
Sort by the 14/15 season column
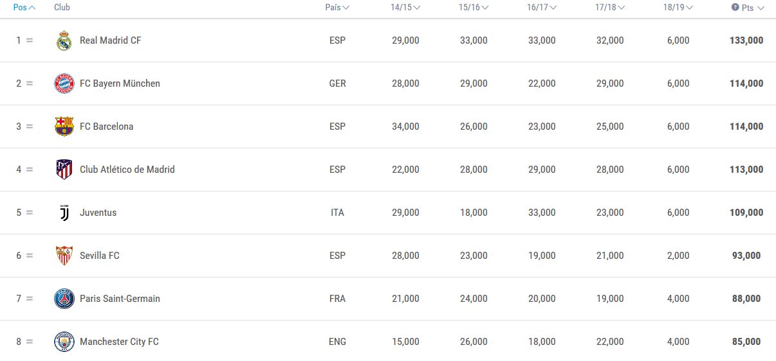(405, 8)
